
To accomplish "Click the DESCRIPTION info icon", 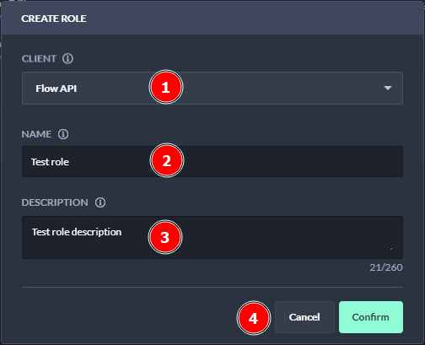I will (100, 202).
